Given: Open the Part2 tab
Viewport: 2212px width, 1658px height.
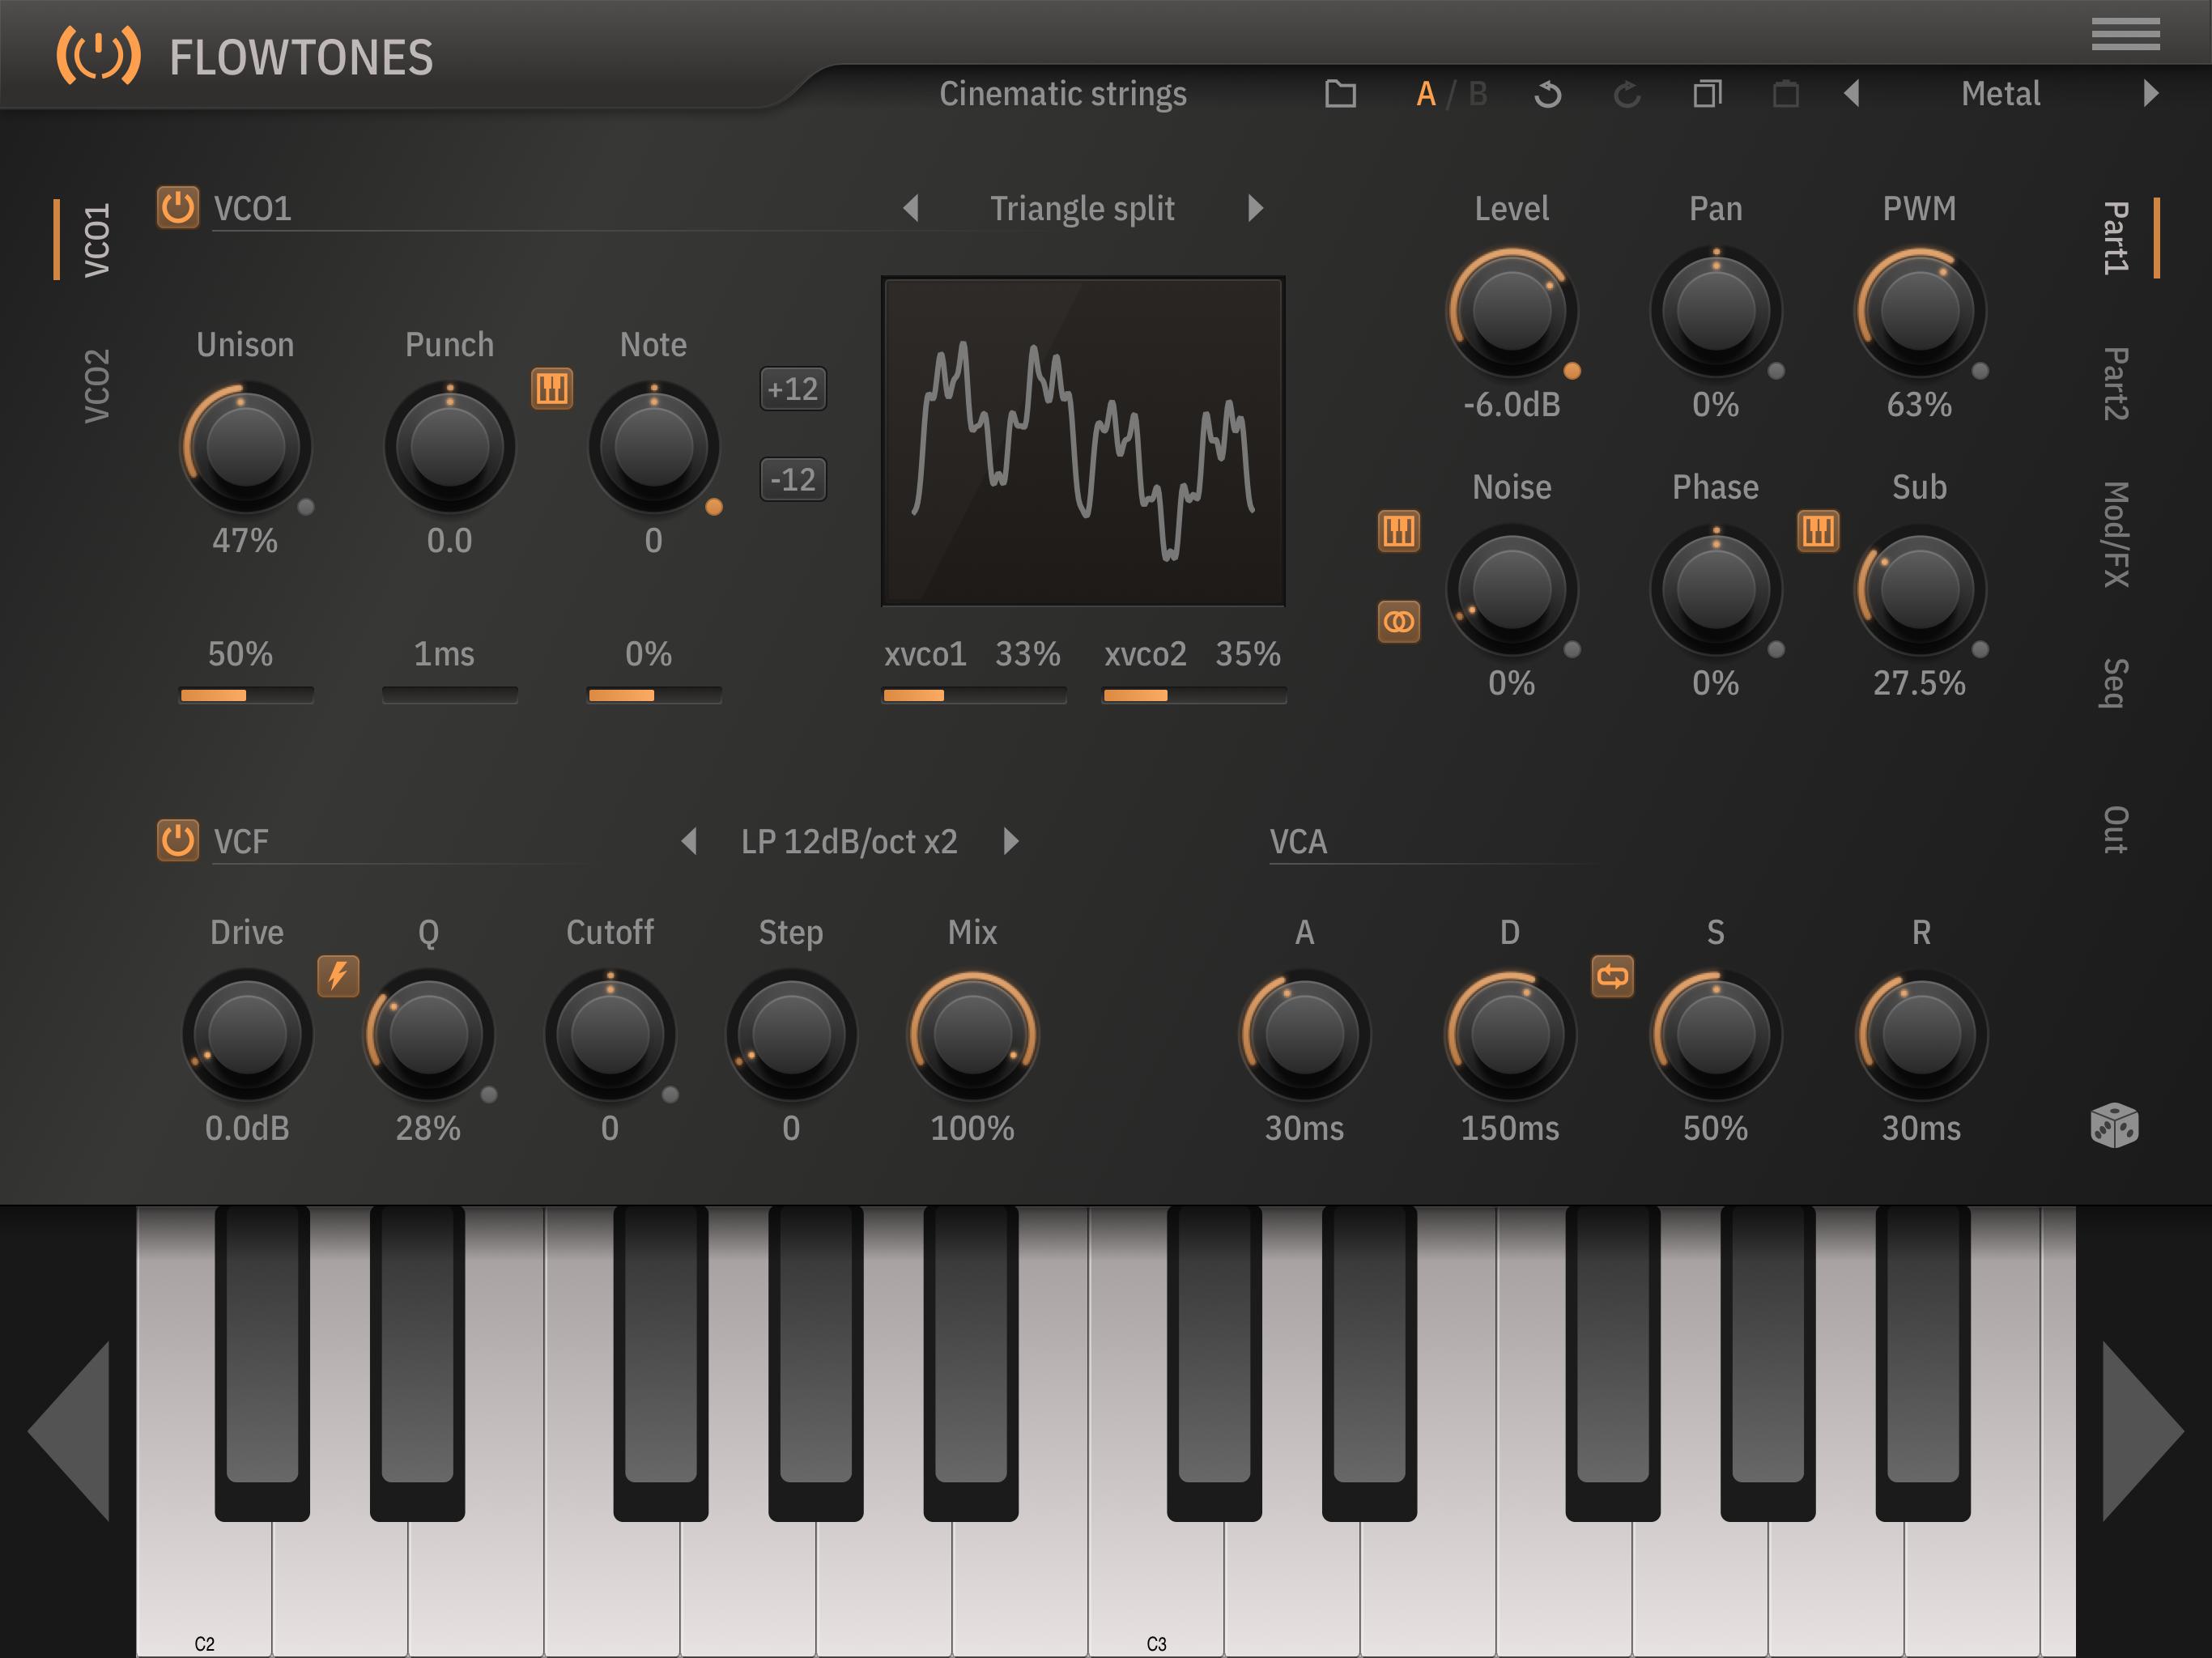Looking at the screenshot, I should [x=2115, y=384].
